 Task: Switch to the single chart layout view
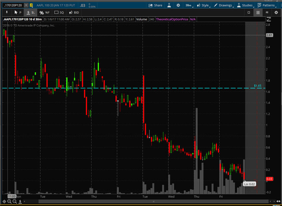click(x=249, y=12)
